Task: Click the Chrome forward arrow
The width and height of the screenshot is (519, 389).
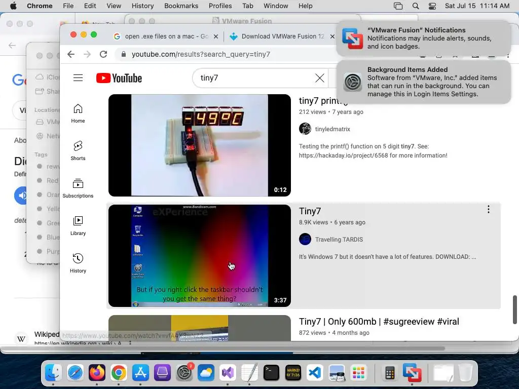Action: coord(87,54)
